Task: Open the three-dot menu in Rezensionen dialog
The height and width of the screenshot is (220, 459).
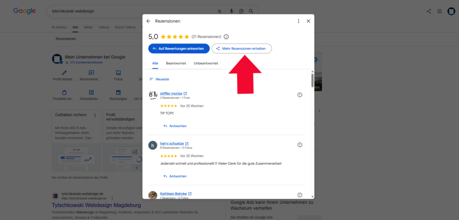Action: pyautogui.click(x=298, y=21)
